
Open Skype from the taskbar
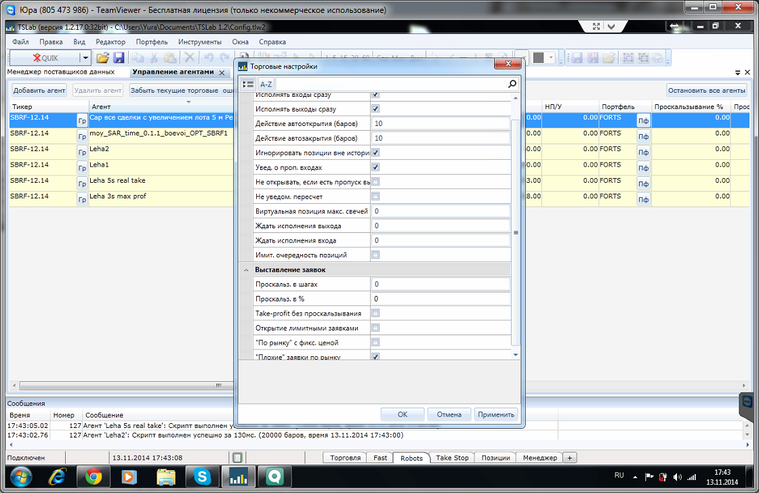pyautogui.click(x=202, y=477)
